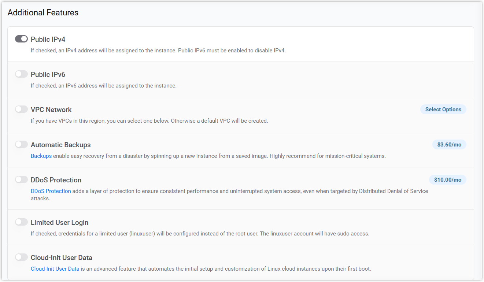Turn on the VPC Network toggle
The height and width of the screenshot is (282, 484).
[21, 109]
